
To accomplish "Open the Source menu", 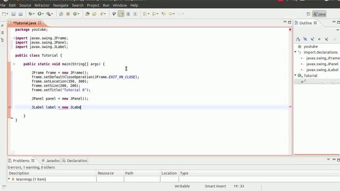I will [x=25, y=5].
